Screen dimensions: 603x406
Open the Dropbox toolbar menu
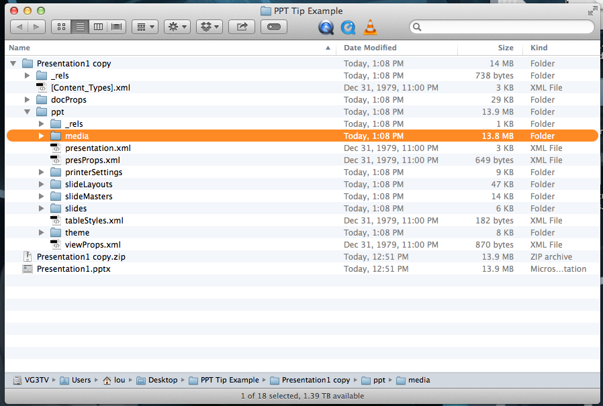click(210, 27)
